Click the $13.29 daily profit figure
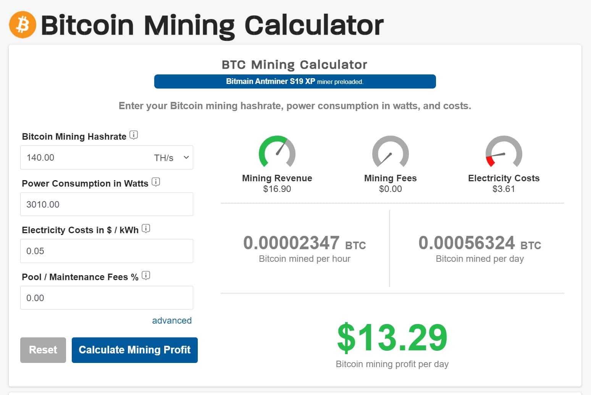Viewport: 591px width, 395px height. [392, 337]
